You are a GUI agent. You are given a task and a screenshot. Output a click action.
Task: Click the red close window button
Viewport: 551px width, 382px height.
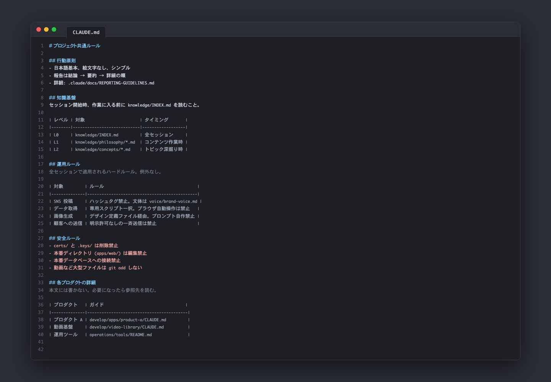point(39,29)
